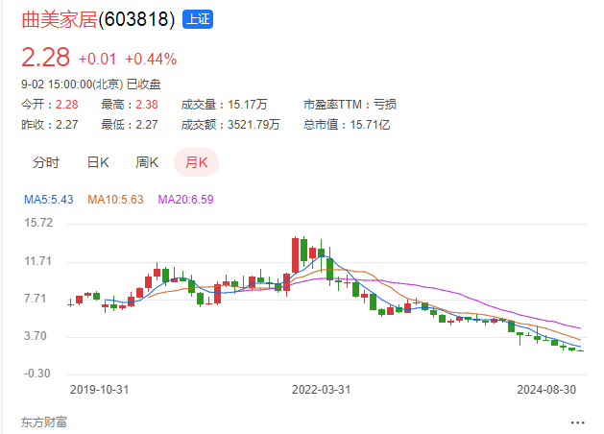604x434 pixels.
Task: Click the 最低：2.27 field
Action: [x=130, y=125]
